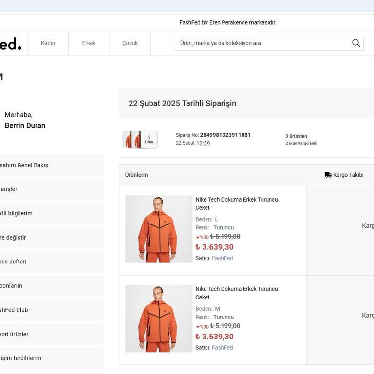Click the magnifier search icon
The image size is (374, 374).
tap(356, 43)
